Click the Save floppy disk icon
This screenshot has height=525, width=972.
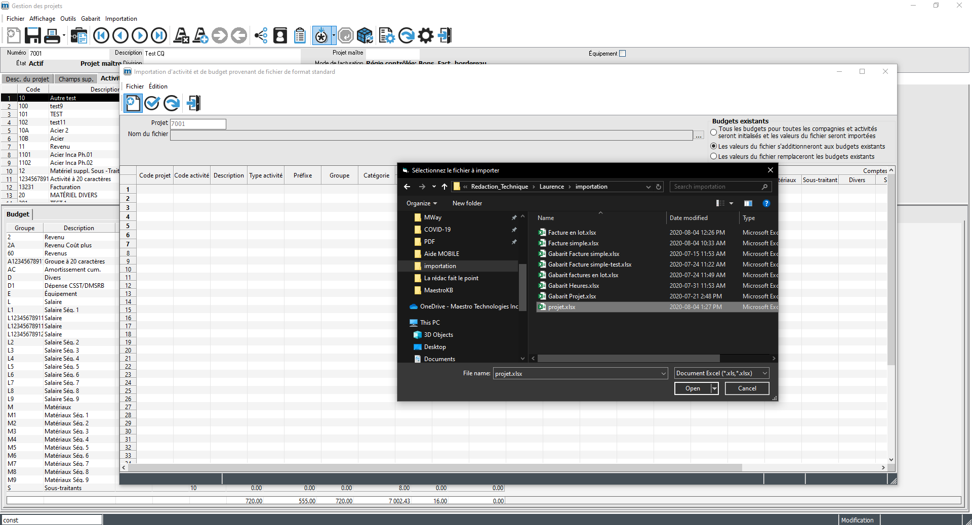tap(33, 35)
